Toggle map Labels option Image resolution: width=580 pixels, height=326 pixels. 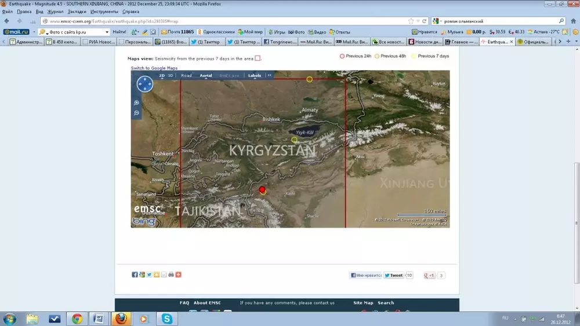point(255,75)
